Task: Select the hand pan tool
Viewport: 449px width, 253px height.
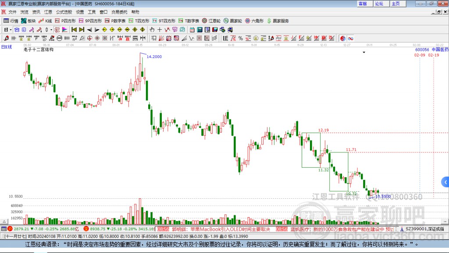Action: tap(152, 30)
